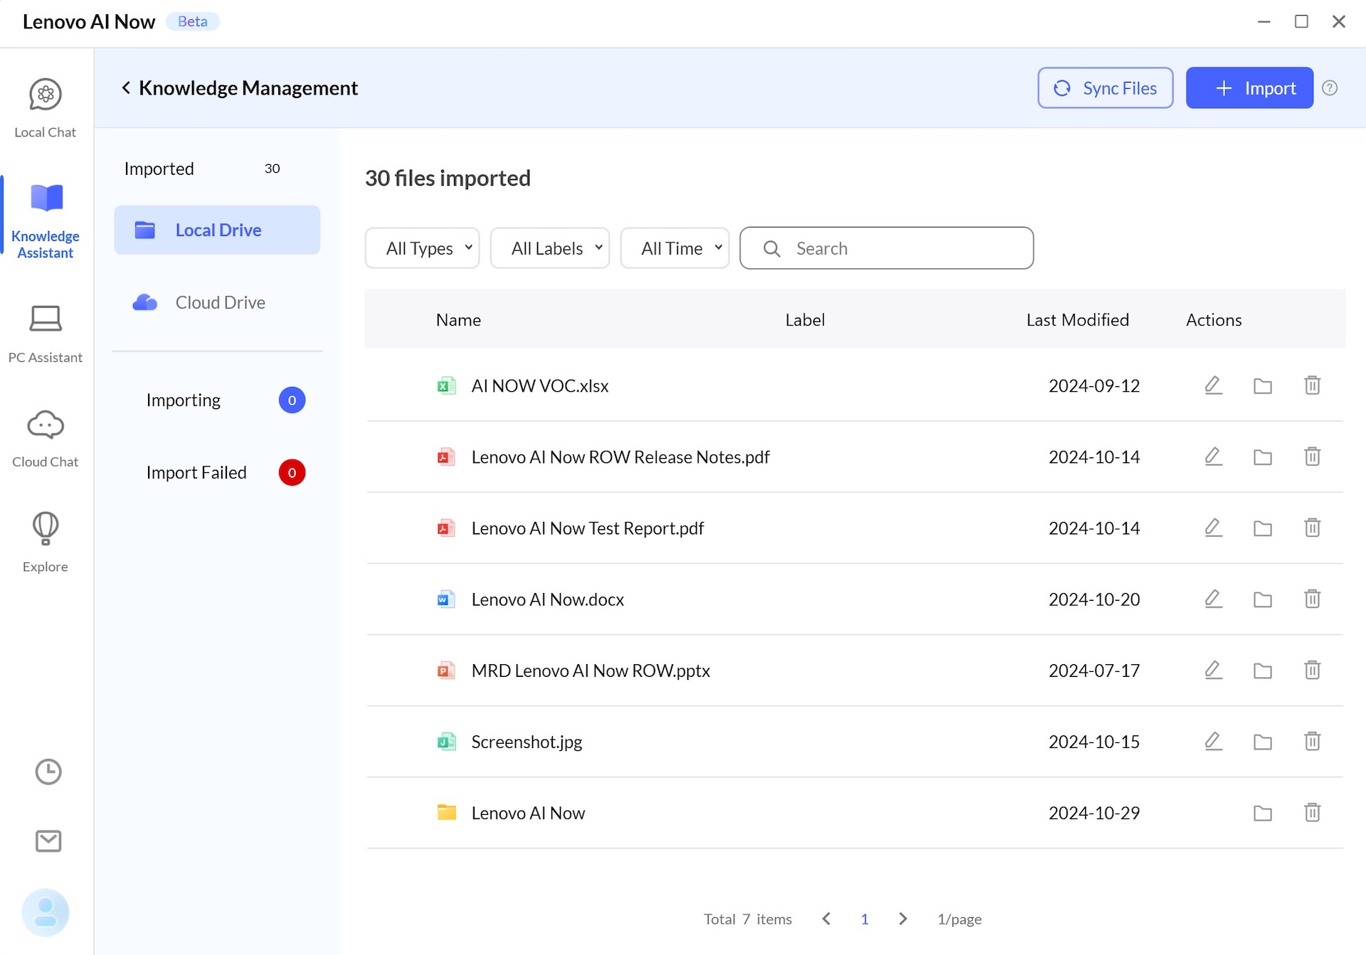Click the Import button
Image resolution: width=1366 pixels, height=955 pixels.
[x=1249, y=87]
